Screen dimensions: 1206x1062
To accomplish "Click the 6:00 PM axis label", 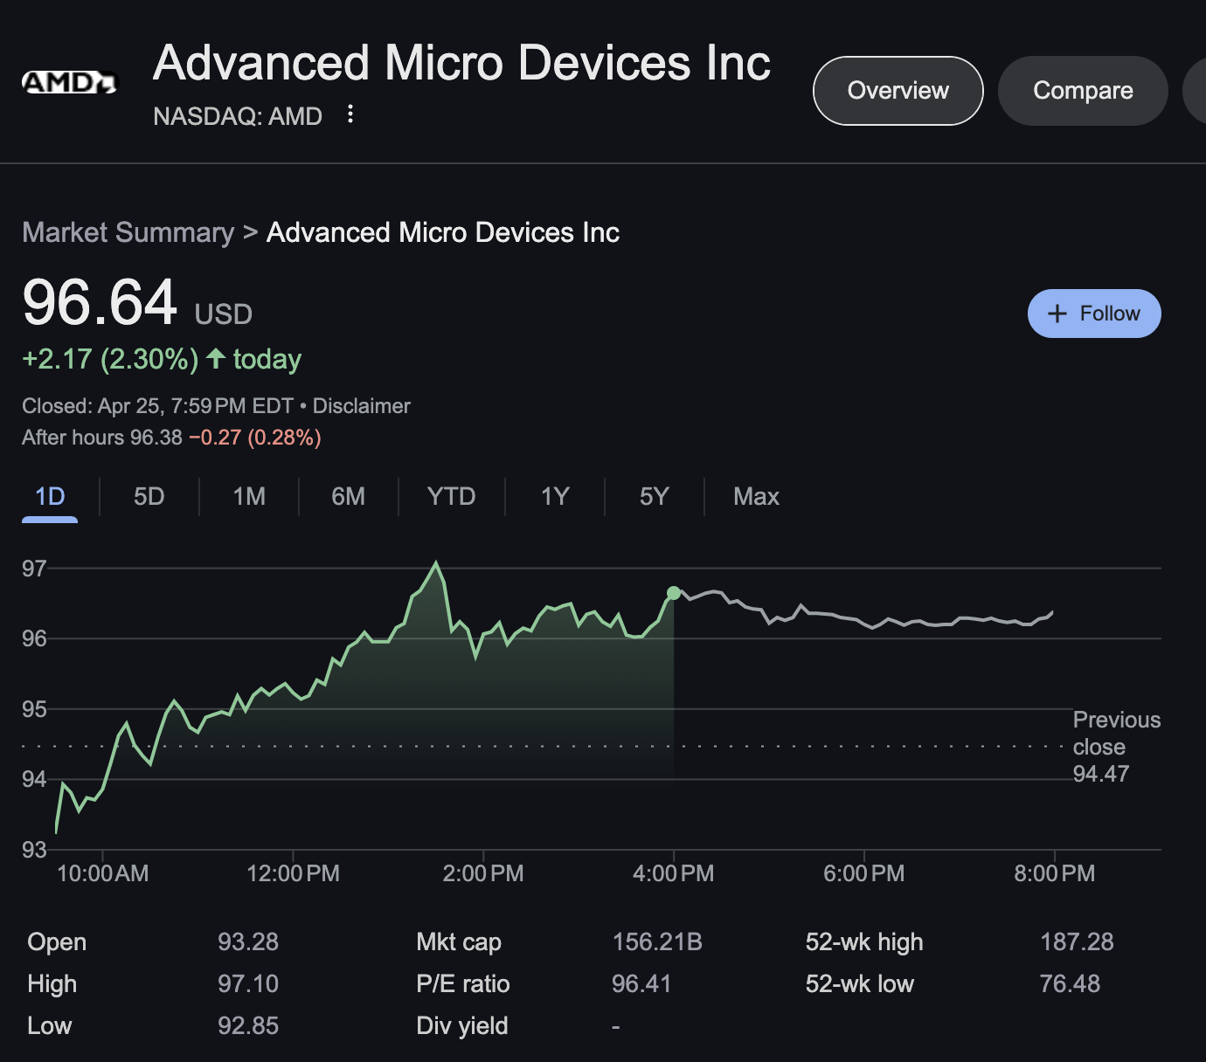I will point(863,873).
